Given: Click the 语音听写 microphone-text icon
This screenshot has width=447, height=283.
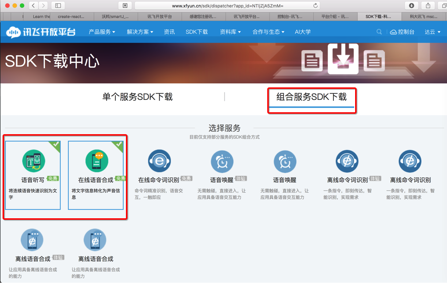Looking at the screenshot, I should (33, 161).
